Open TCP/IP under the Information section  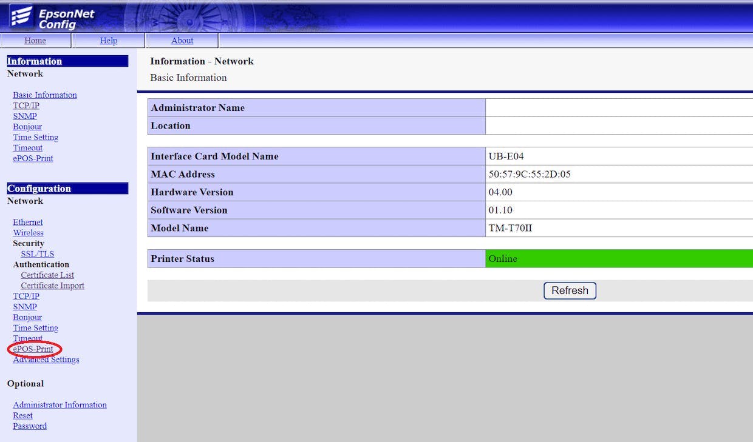click(26, 105)
